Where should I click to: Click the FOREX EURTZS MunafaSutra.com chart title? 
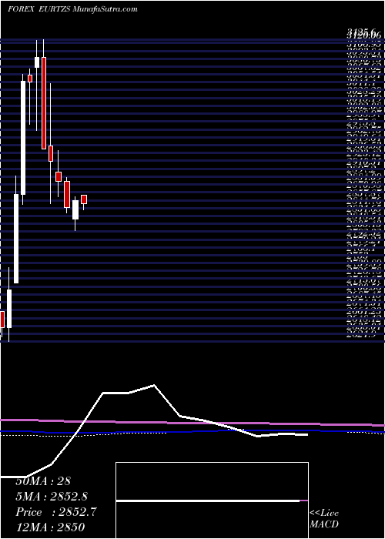coord(72,9)
